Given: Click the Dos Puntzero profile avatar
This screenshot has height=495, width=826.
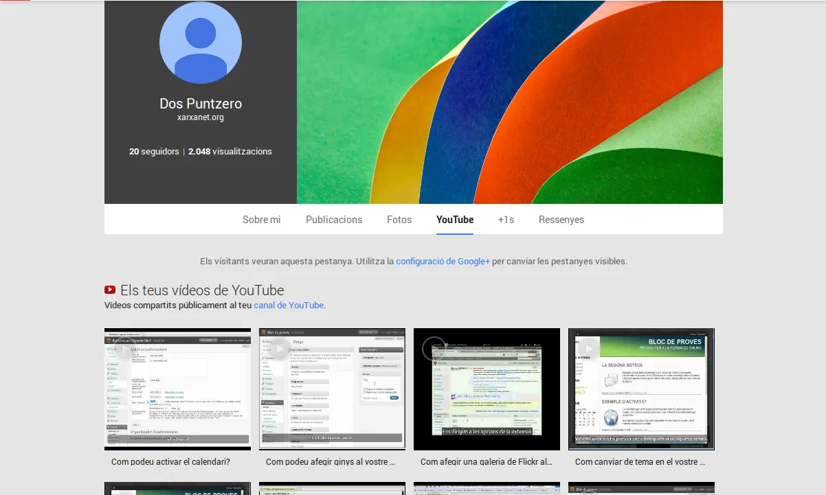Looking at the screenshot, I should (x=201, y=42).
